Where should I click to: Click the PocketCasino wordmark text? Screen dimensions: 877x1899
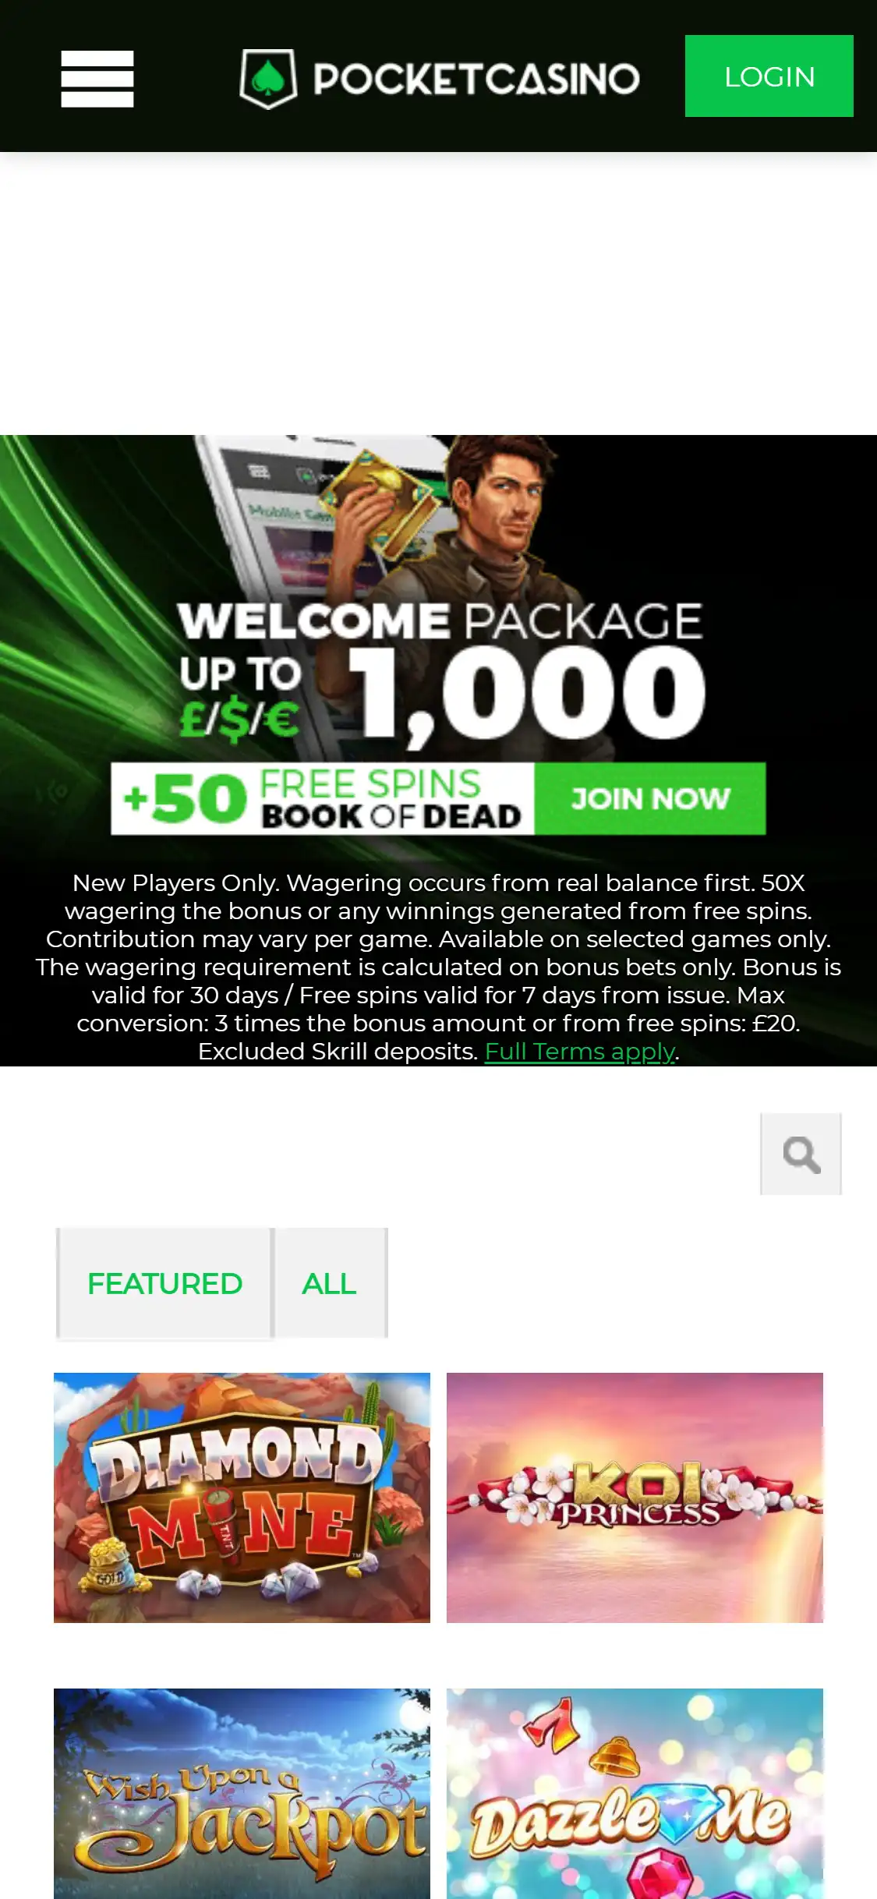click(476, 79)
